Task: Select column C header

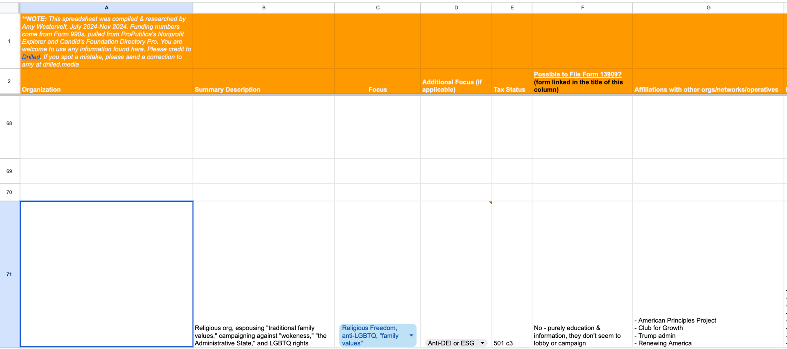Action: (x=377, y=8)
